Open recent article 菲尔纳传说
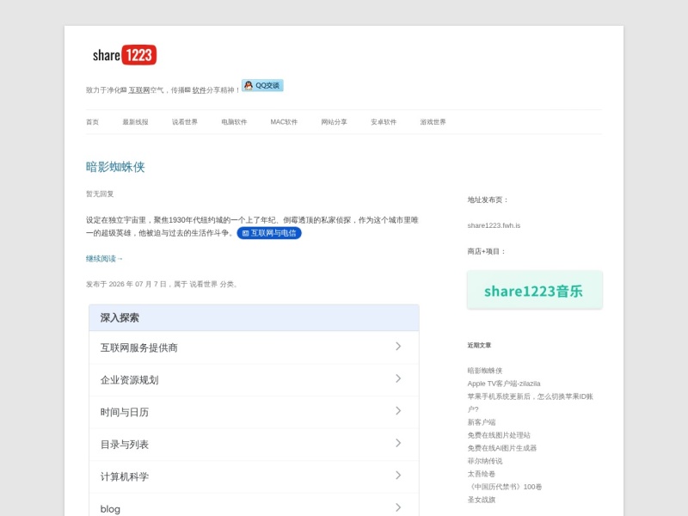The height and width of the screenshot is (516, 688). pos(485,461)
